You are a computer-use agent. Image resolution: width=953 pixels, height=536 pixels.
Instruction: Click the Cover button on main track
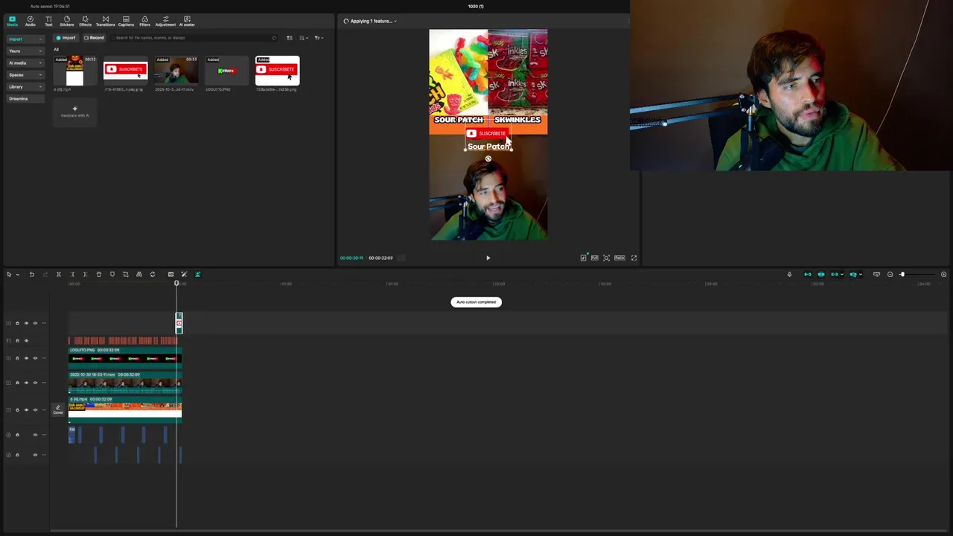[x=58, y=409]
